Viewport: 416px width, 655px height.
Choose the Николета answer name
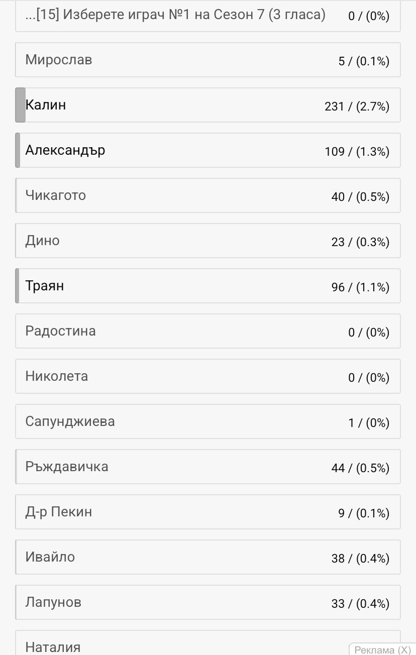coord(56,376)
